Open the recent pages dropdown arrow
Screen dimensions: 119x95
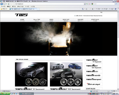tap(6, 4)
